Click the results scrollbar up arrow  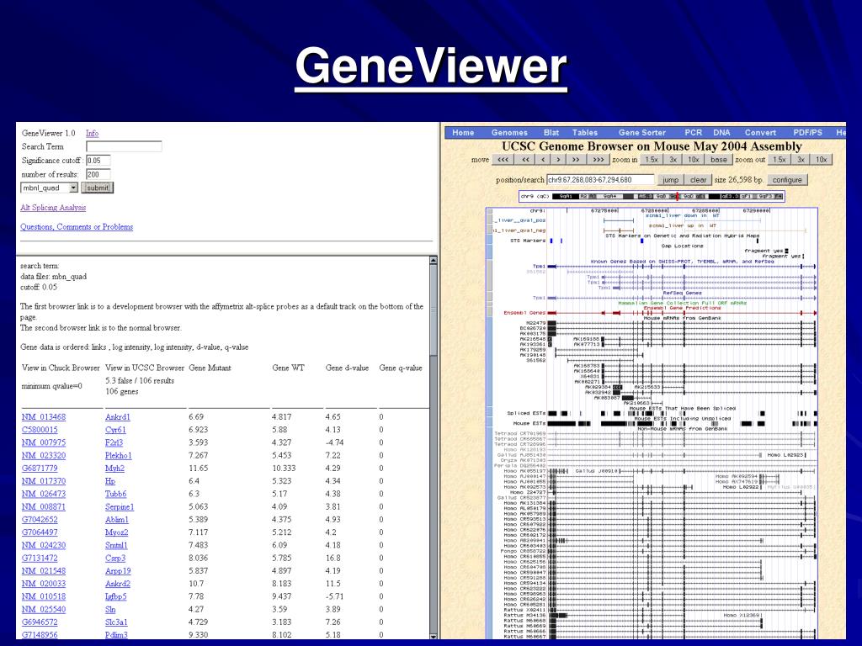[434, 261]
